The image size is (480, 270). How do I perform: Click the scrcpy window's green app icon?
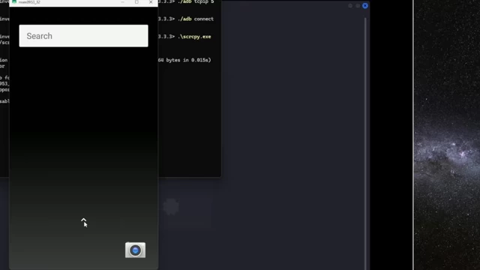pyautogui.click(x=14, y=1)
